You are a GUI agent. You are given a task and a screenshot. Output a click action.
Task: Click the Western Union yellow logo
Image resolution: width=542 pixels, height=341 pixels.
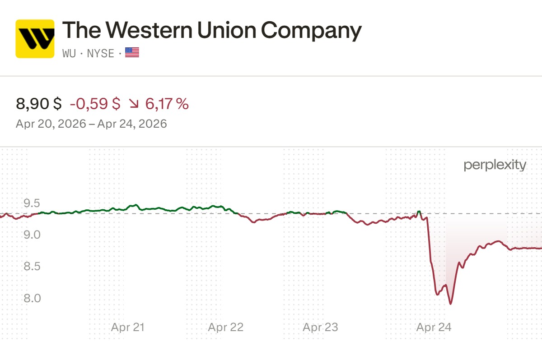(x=35, y=39)
